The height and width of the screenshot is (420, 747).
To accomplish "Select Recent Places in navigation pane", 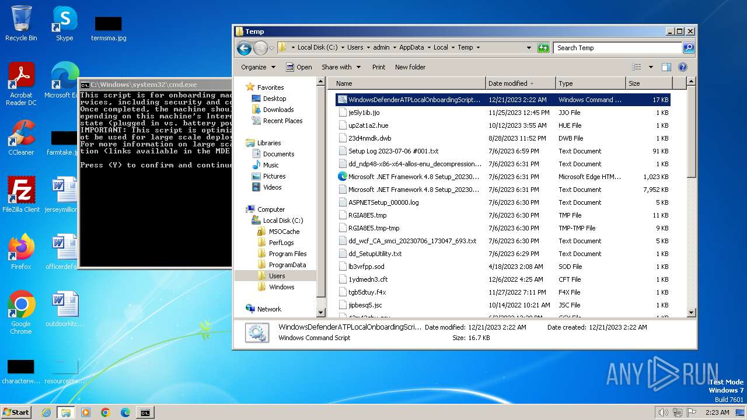I will point(282,121).
